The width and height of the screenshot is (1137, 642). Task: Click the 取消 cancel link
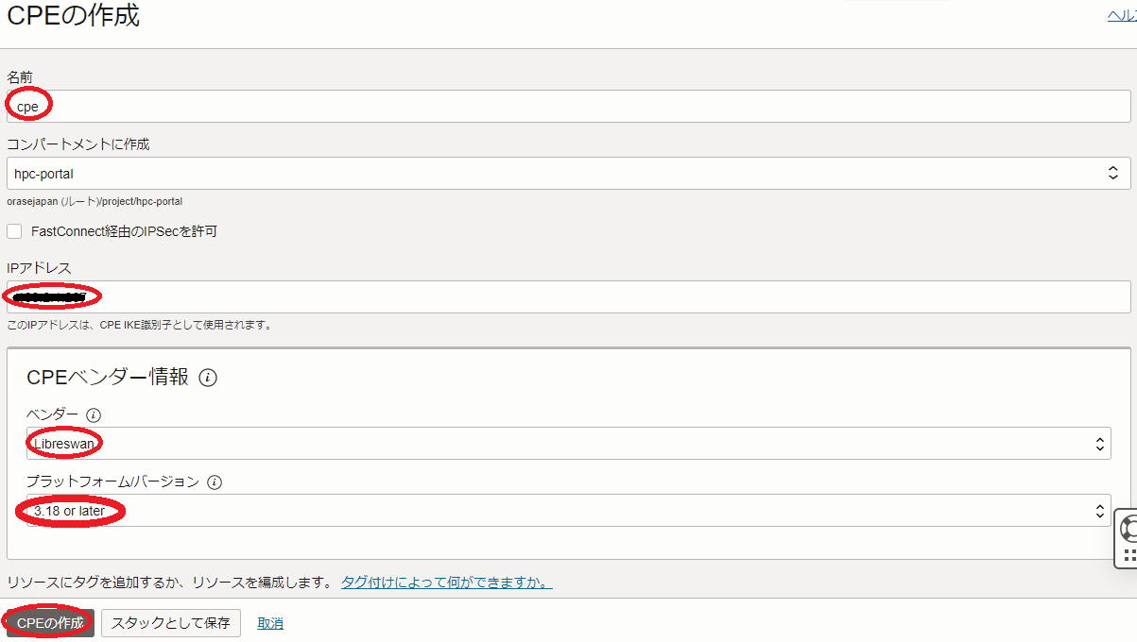point(270,623)
